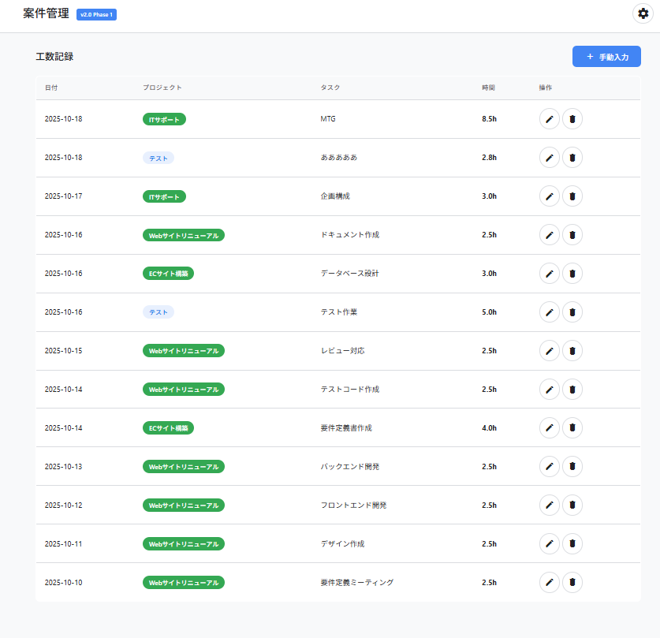This screenshot has width=660, height=638.
Task: Edit the デザイン作成 entry
Action: tap(550, 544)
